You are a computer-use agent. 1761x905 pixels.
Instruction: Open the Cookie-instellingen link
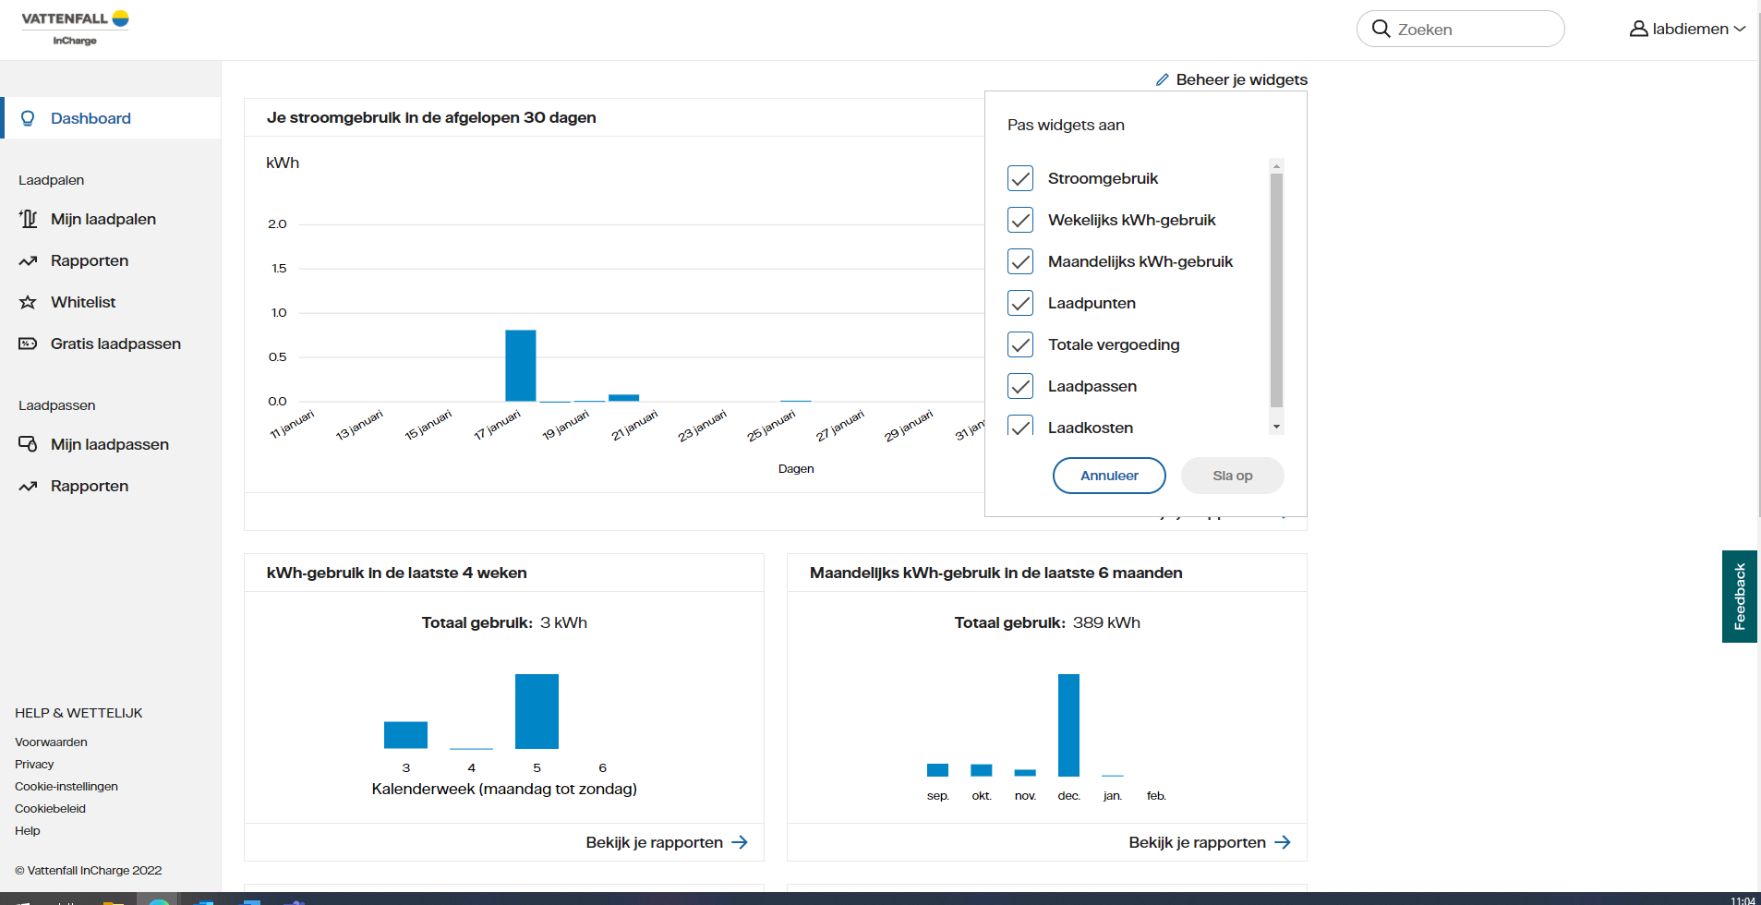tap(66, 786)
